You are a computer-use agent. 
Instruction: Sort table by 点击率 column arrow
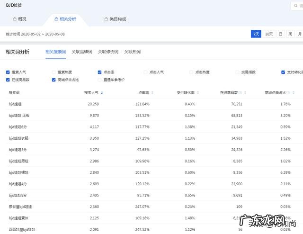click(152, 93)
